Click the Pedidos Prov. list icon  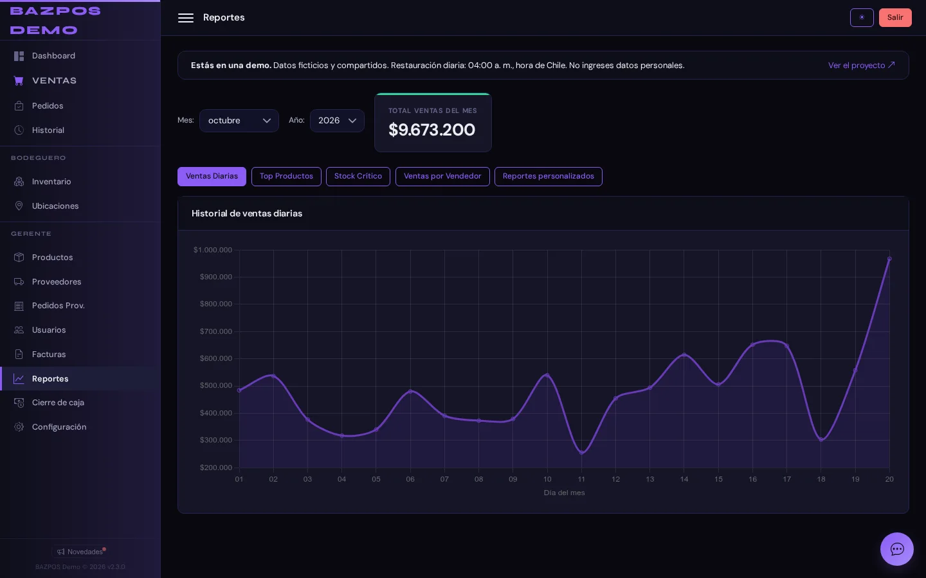(x=19, y=306)
